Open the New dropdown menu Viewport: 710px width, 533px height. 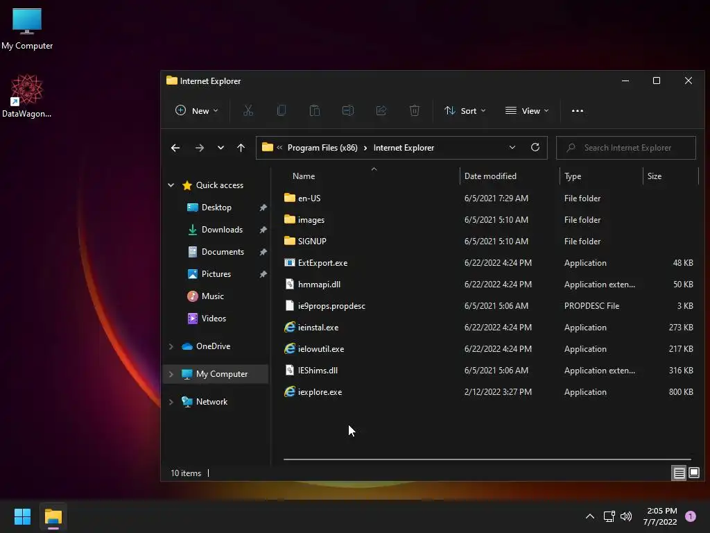pyautogui.click(x=196, y=110)
